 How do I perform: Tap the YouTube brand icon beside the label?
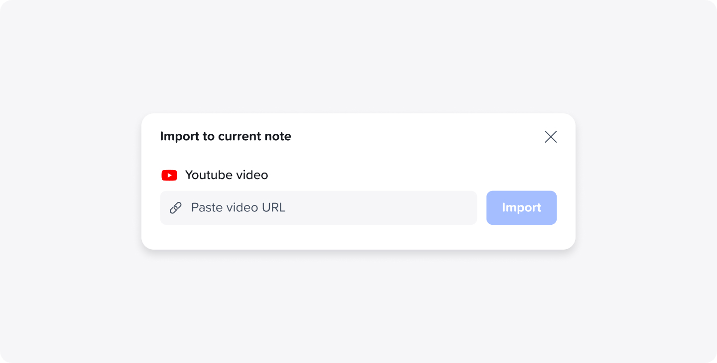169,175
